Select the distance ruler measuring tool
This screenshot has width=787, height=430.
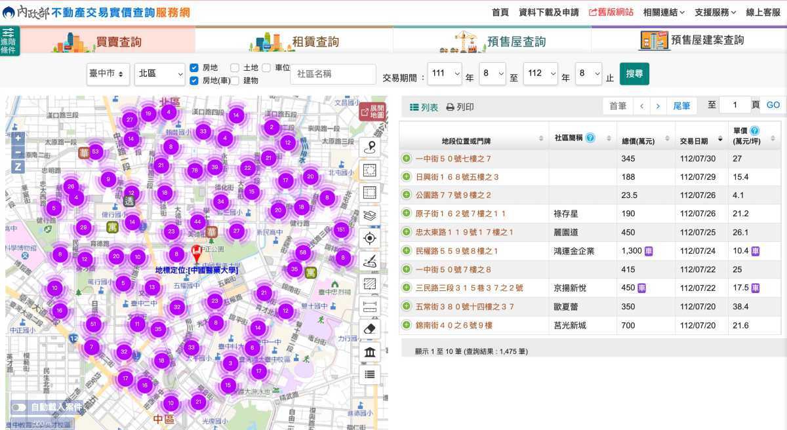tap(370, 306)
